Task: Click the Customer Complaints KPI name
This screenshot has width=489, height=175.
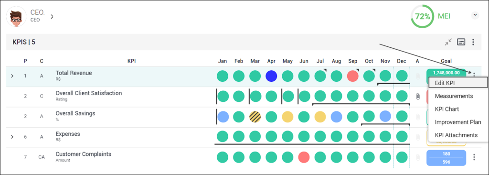Action: [83, 154]
